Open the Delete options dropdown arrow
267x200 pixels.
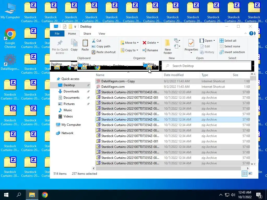tap(158, 43)
